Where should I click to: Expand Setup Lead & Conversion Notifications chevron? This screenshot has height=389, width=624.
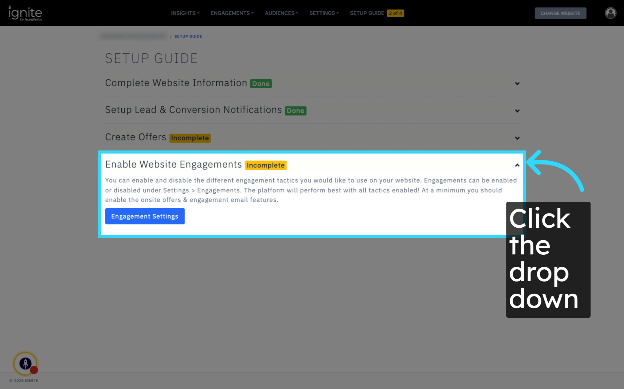click(517, 111)
